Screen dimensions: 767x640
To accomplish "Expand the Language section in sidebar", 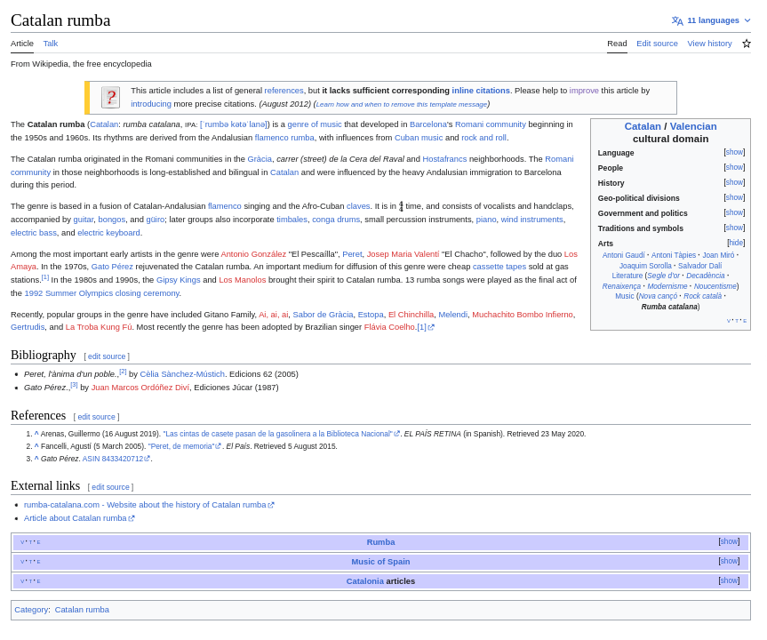I will 734,153.
